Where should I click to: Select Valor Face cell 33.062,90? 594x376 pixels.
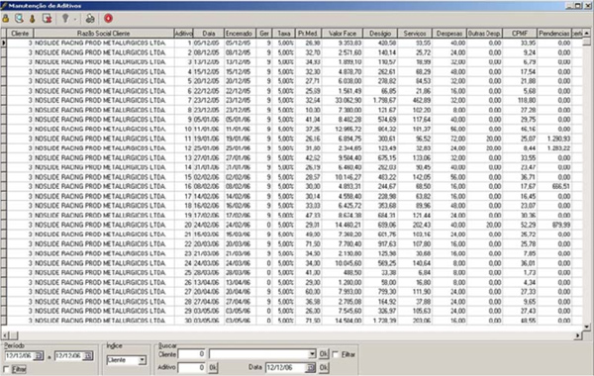[343, 100]
